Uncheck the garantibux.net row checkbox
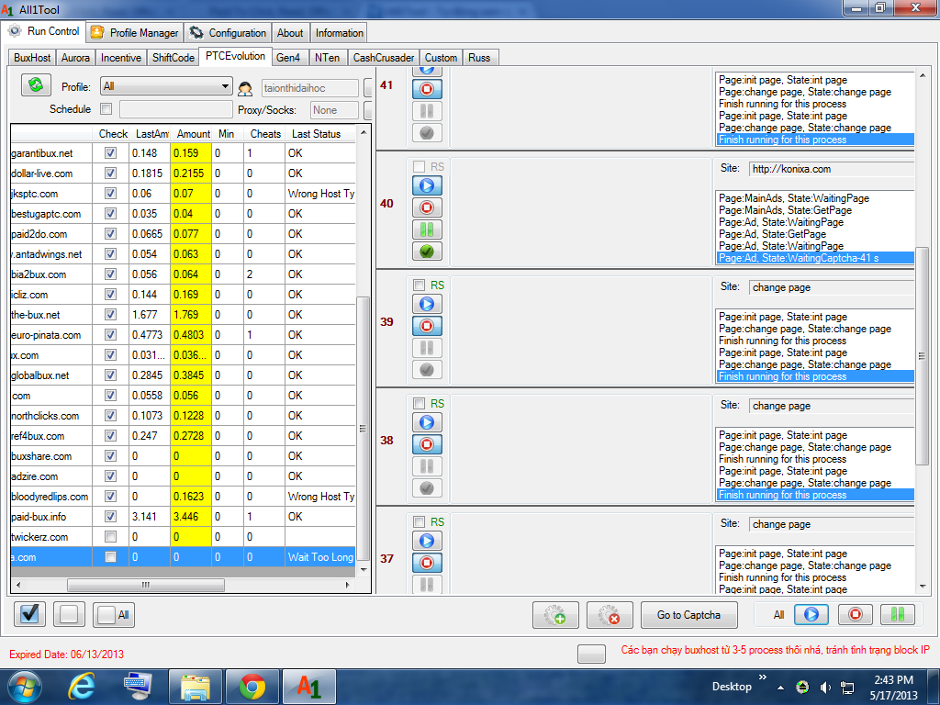This screenshot has width=940, height=705. click(x=111, y=153)
